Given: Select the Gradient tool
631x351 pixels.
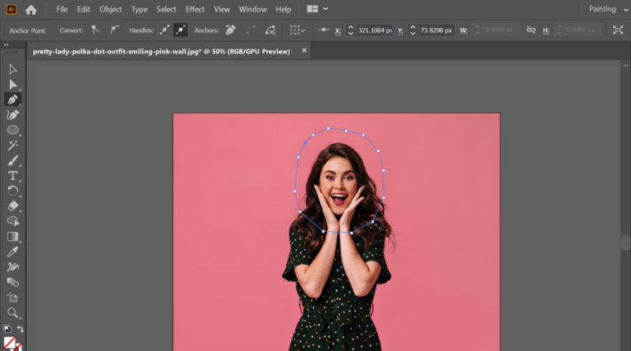Looking at the screenshot, I should click(x=13, y=237).
